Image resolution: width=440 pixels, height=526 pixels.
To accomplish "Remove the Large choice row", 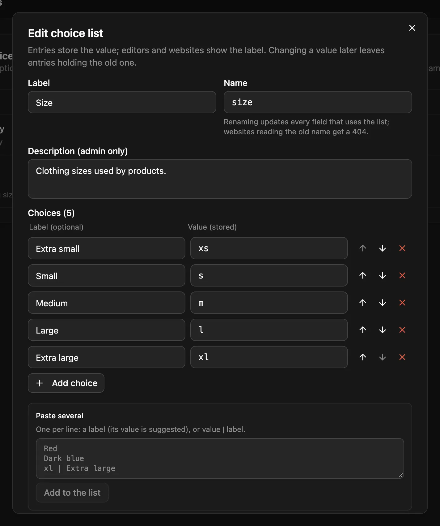I will tap(402, 330).
